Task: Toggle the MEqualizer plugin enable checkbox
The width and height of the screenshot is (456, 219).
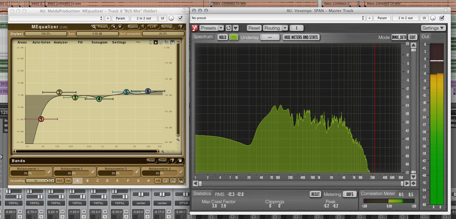Action: [180, 18]
